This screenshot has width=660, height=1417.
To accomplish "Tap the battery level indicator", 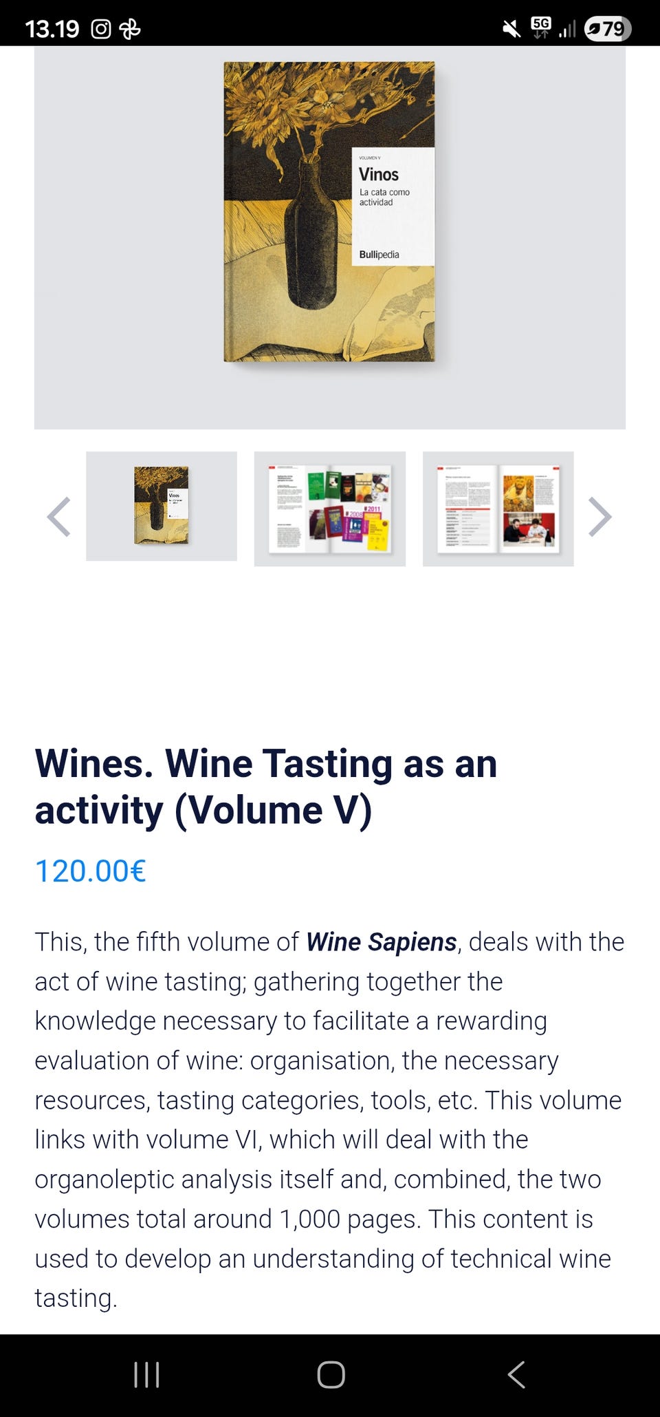I will pos(607,29).
